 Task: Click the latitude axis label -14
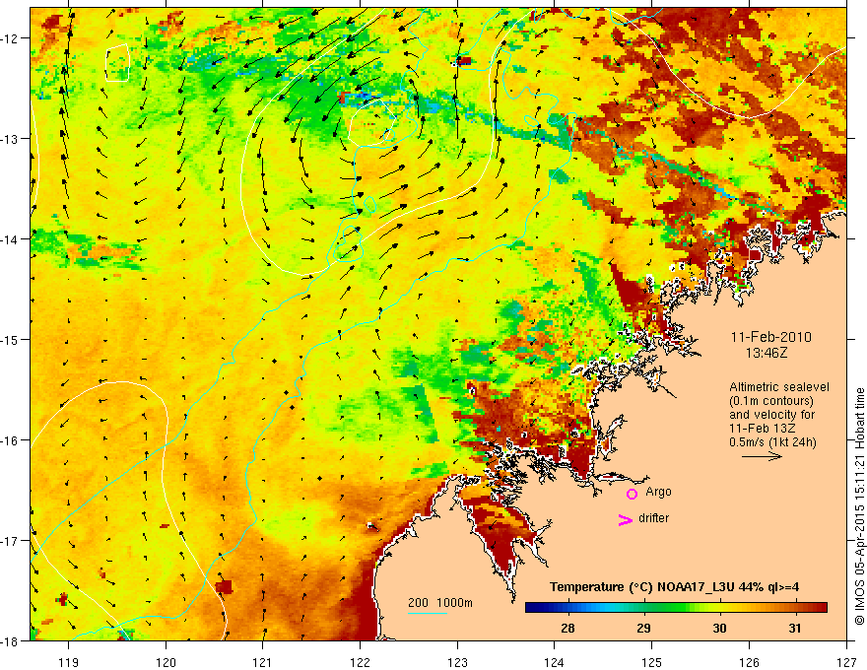[11, 239]
